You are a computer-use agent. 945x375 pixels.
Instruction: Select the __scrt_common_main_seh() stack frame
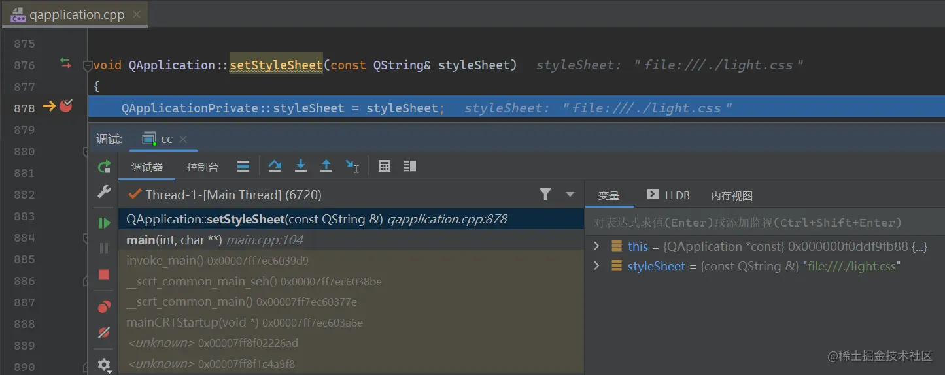pyautogui.click(x=351, y=282)
